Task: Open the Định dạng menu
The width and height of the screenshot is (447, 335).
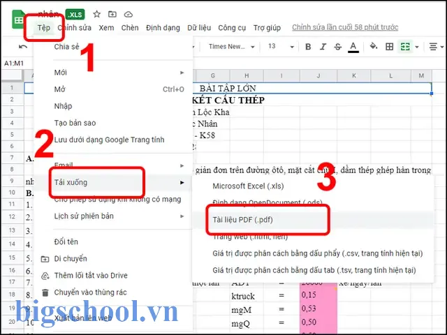Action: [x=163, y=28]
